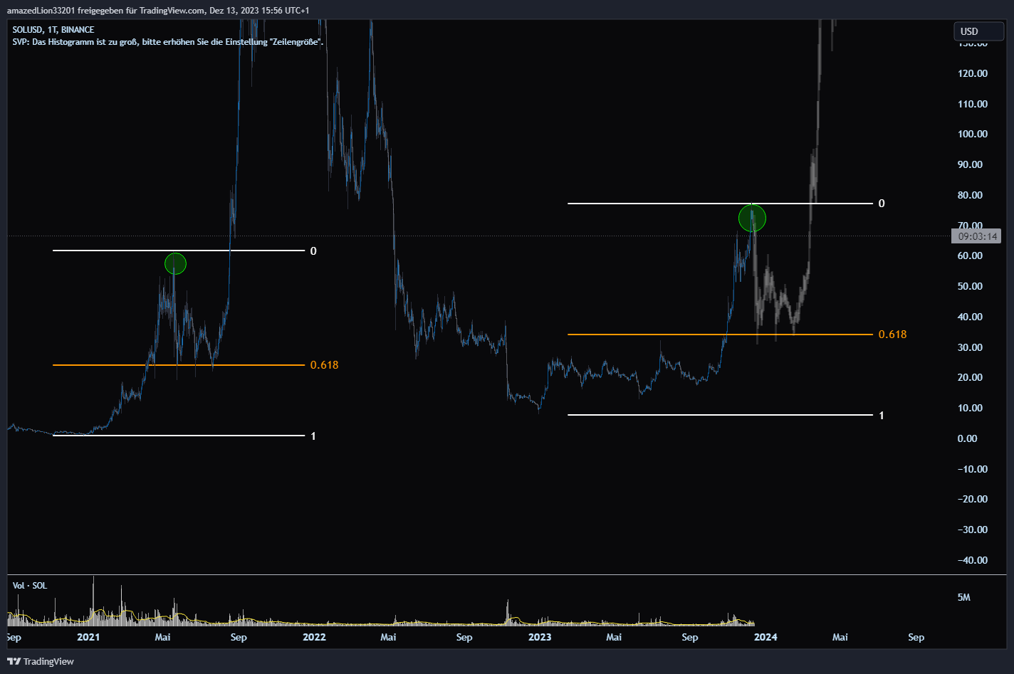The image size is (1014, 674).
Task: Click the green circle on the 2023 peak
Action: (x=752, y=218)
